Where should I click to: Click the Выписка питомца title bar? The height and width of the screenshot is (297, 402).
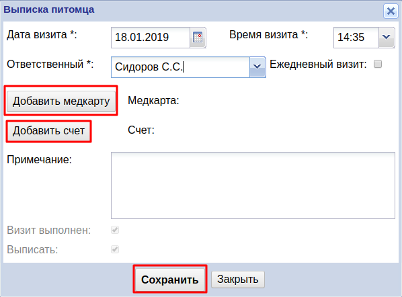coord(192,10)
